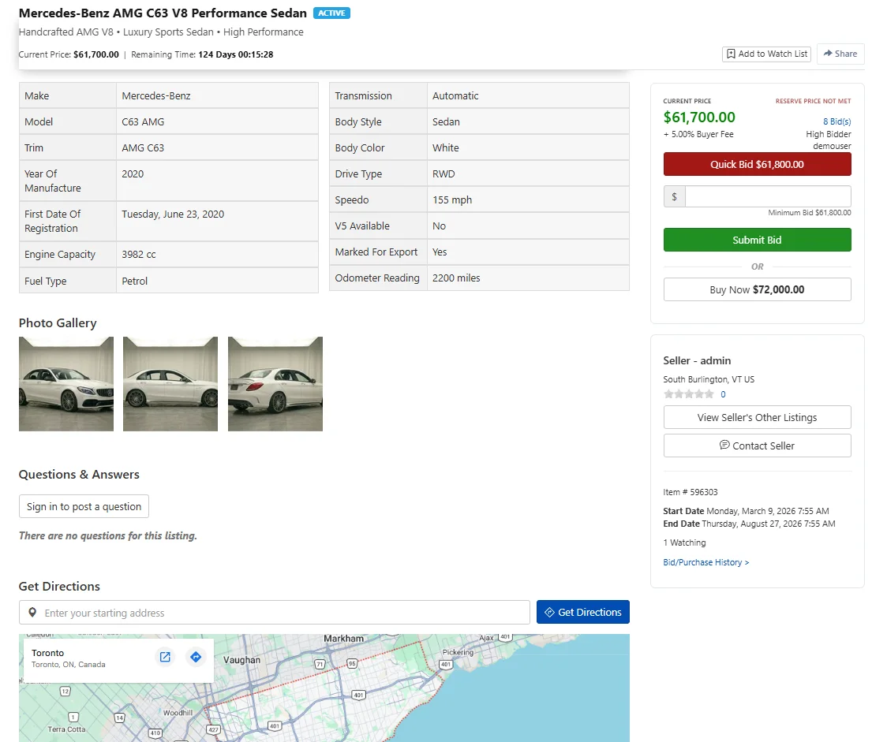Click the Toronto place card title
Image resolution: width=887 pixels, height=742 pixels.
(x=47, y=653)
